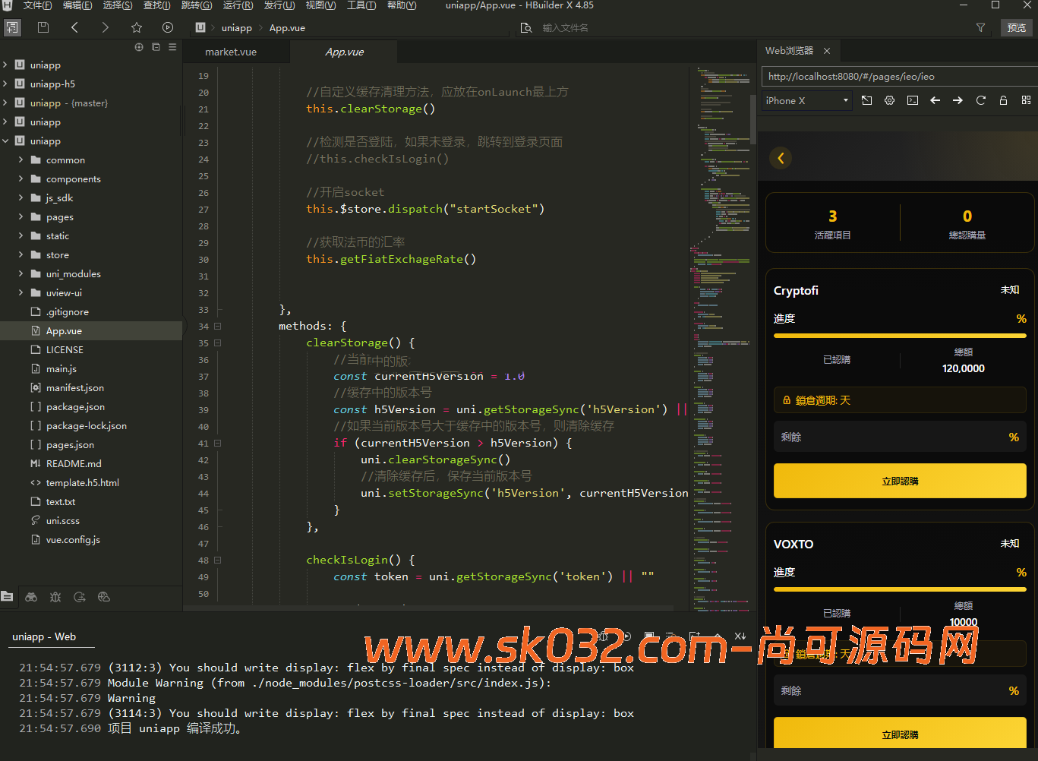Click the bookmark star icon
The width and height of the screenshot is (1038, 761).
tap(137, 27)
